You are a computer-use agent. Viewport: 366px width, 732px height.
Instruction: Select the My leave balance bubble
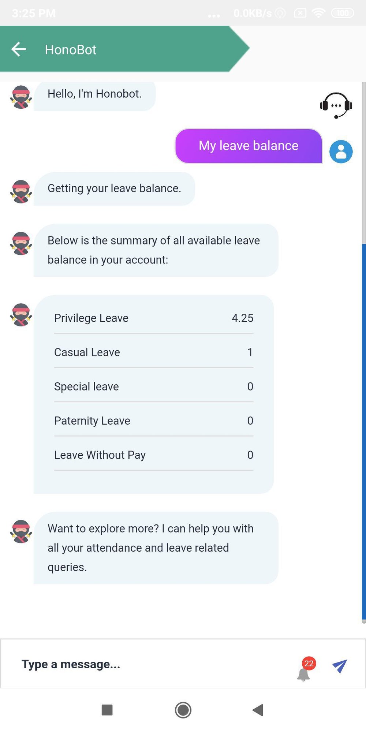click(x=249, y=146)
